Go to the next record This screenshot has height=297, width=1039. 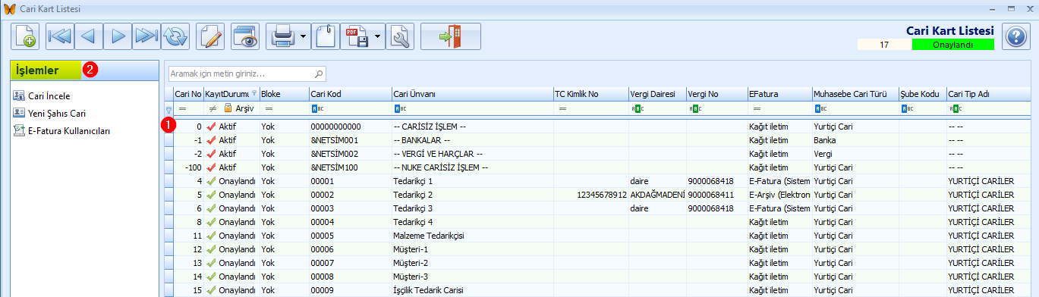pos(118,36)
